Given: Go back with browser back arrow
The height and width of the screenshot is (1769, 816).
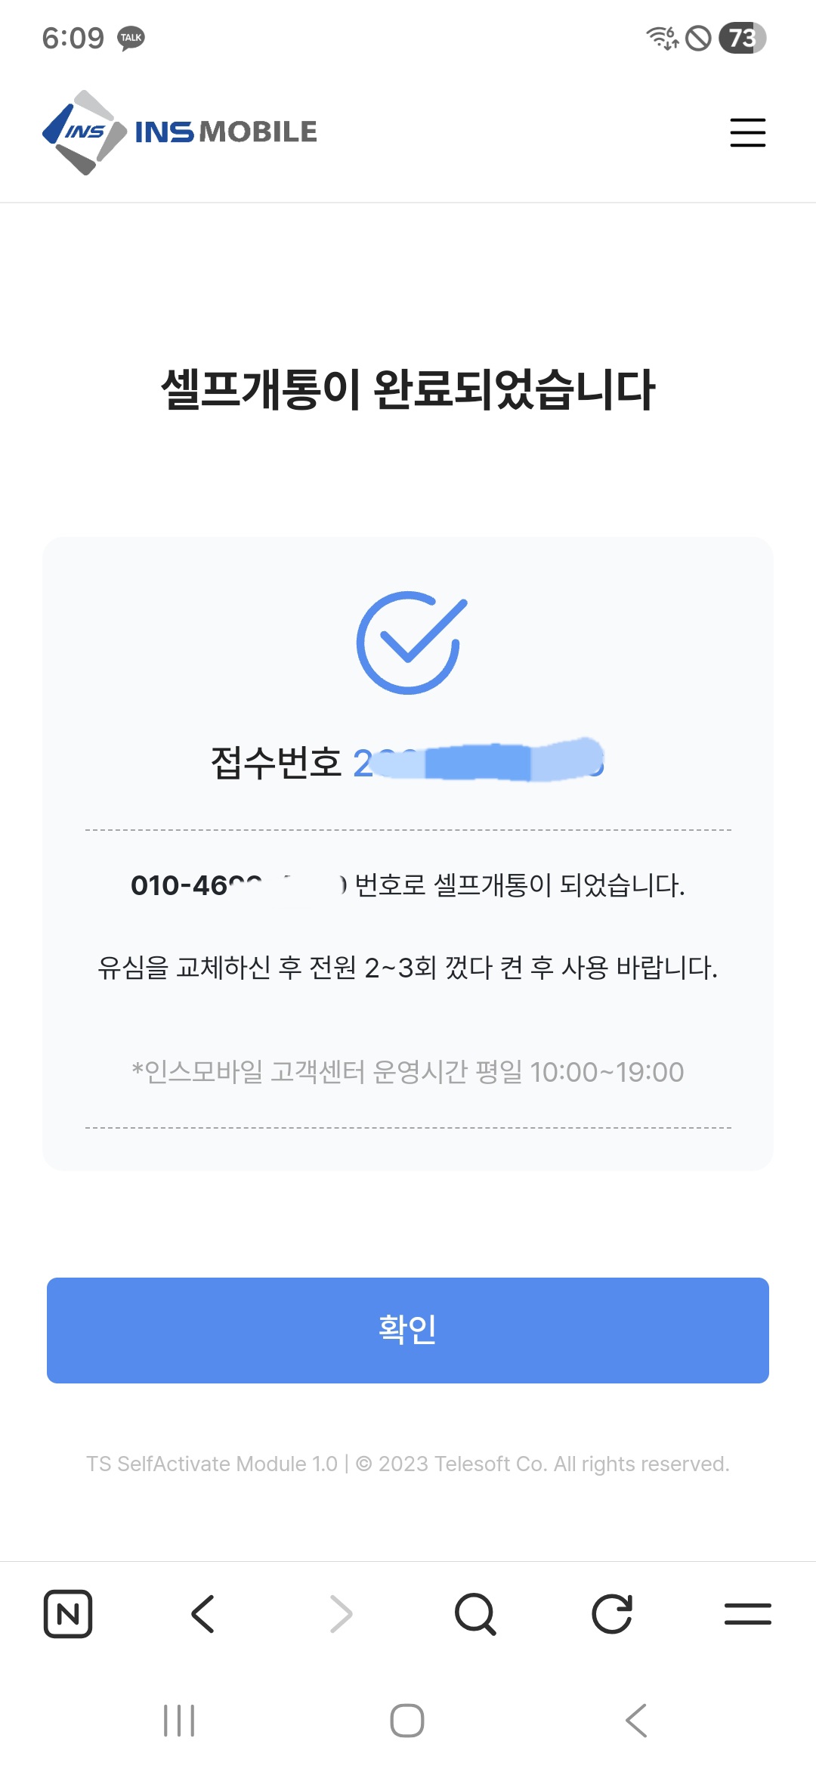Looking at the screenshot, I should [x=203, y=1614].
